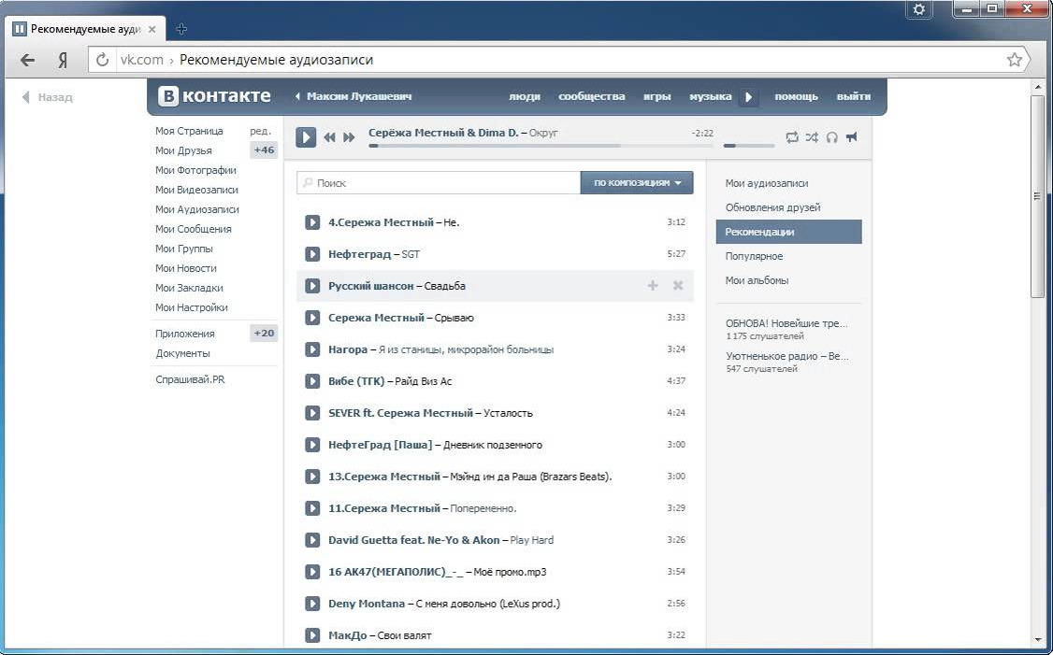Add Русский шансон – Свадьба to my audios
This screenshot has width=1053, height=655.
pos(653,286)
